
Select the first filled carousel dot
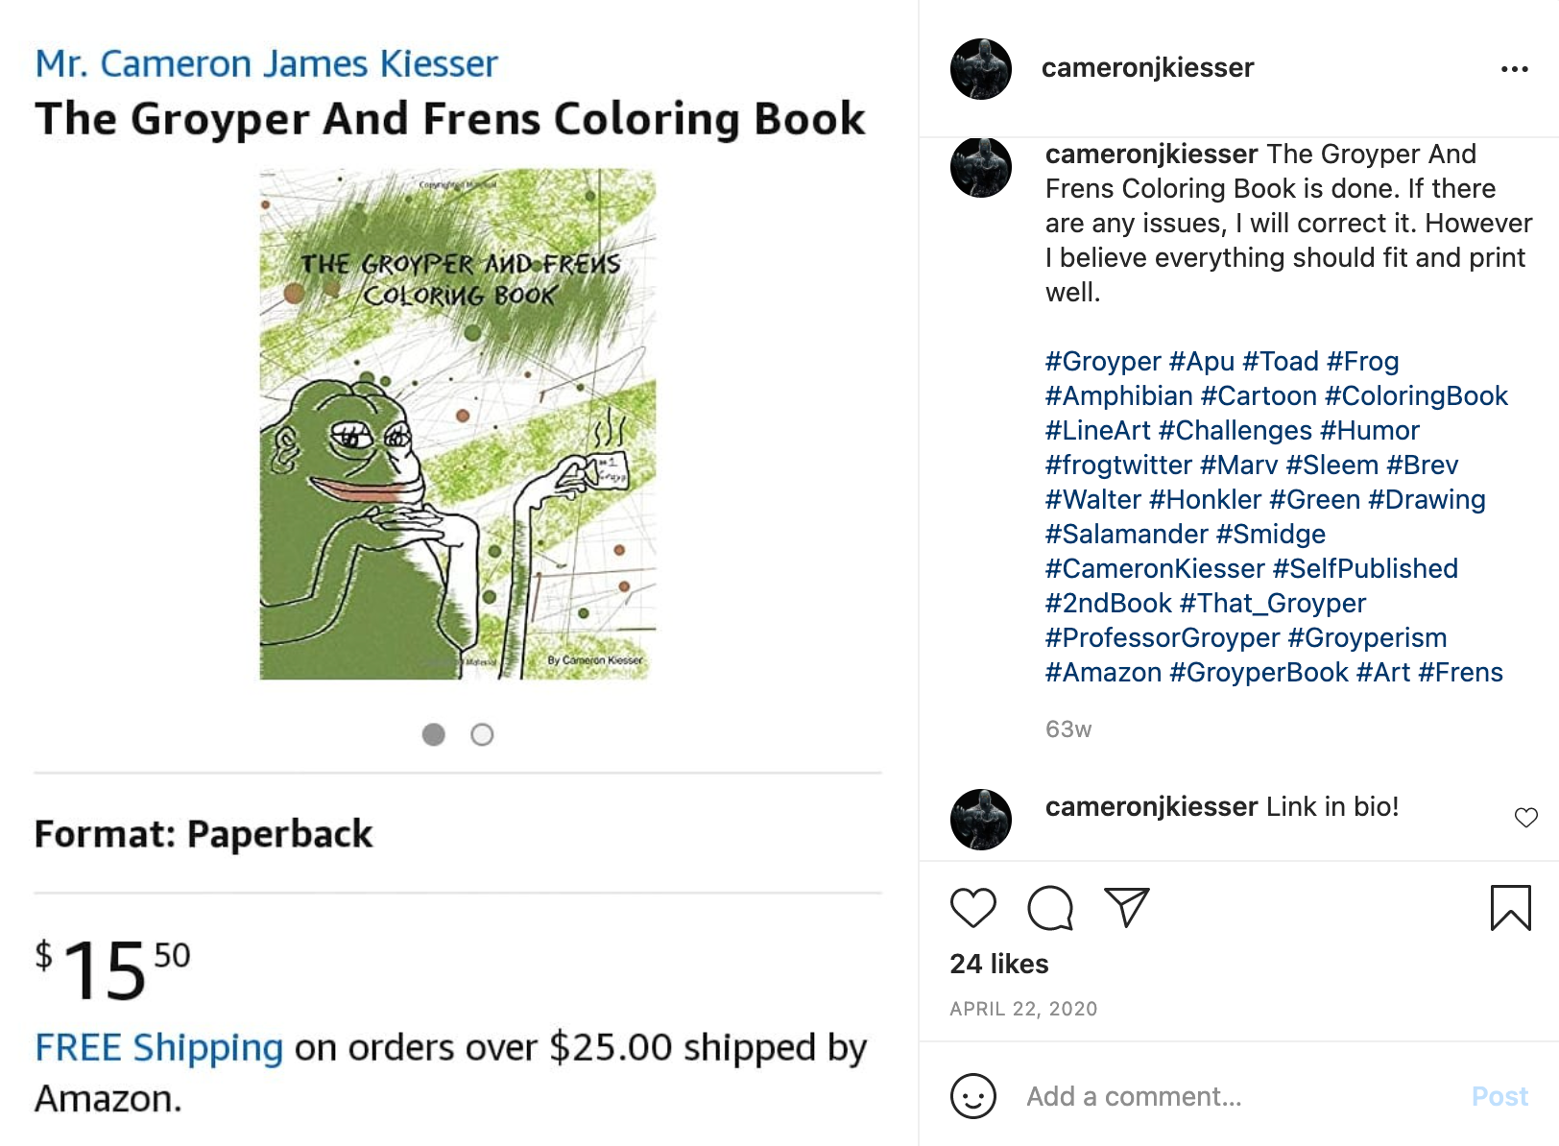(x=434, y=734)
